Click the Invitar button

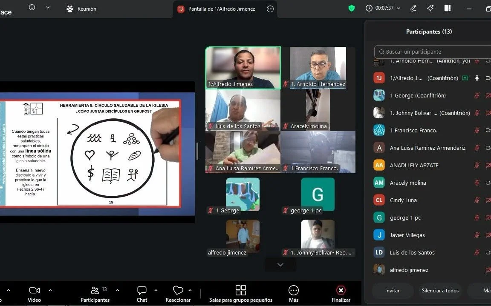[x=393, y=291]
